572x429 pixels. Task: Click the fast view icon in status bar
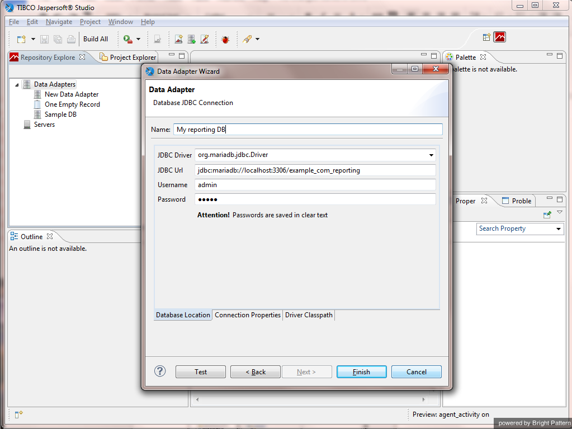coord(18,414)
